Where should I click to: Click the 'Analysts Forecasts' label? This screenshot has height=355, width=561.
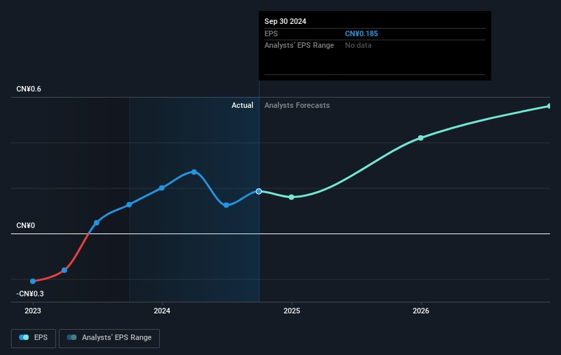point(297,105)
